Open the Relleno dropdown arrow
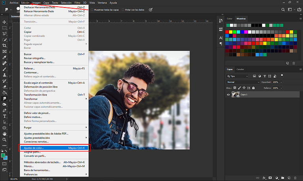The width and height of the screenshot is (303, 181). tap(281, 88)
